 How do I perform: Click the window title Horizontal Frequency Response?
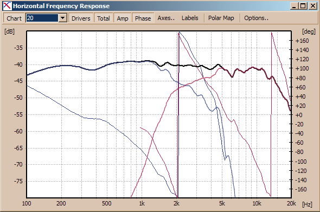61,6
